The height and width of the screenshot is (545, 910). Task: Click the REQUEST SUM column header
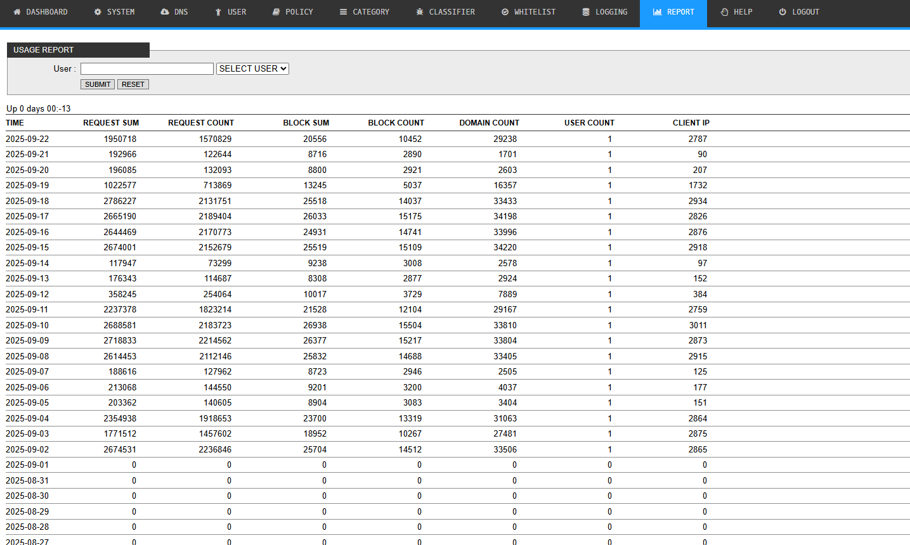[x=111, y=123]
